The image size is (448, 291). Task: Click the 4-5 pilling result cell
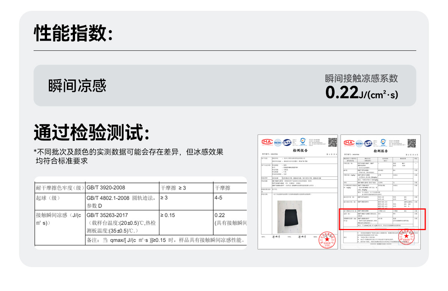tap(230, 201)
